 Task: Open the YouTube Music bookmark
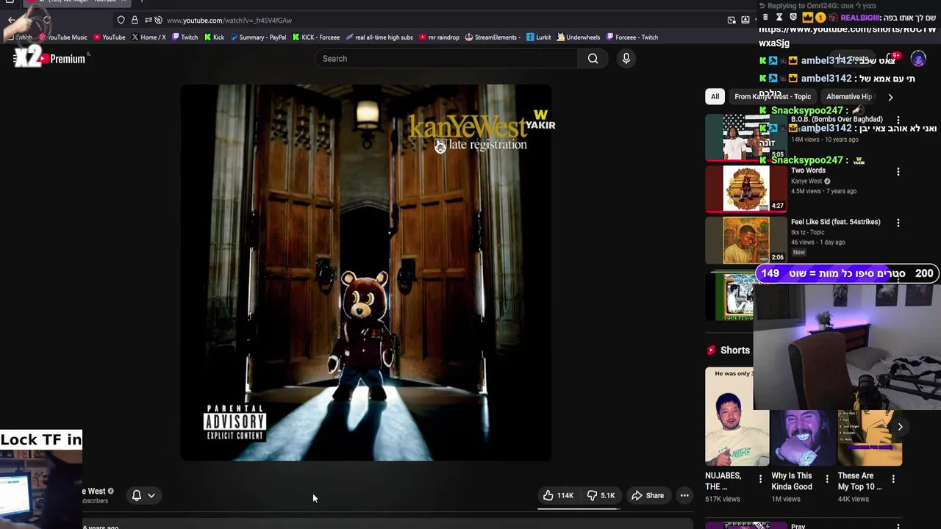coord(64,37)
